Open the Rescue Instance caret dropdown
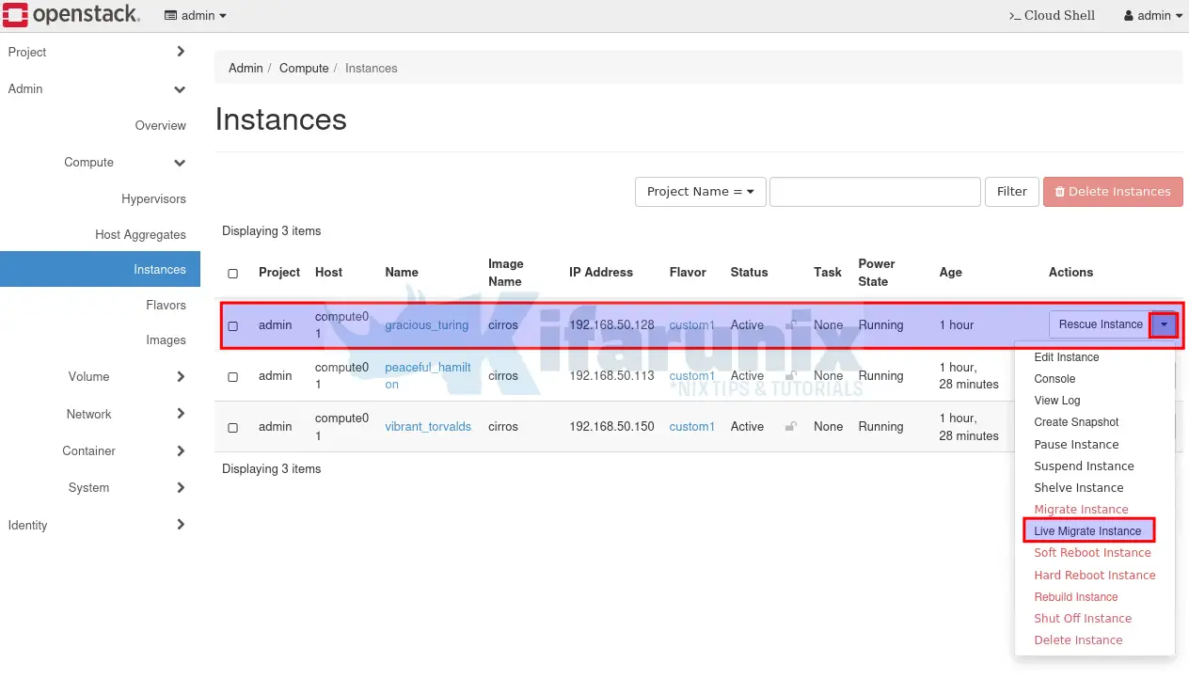The width and height of the screenshot is (1189, 679). coord(1164,324)
